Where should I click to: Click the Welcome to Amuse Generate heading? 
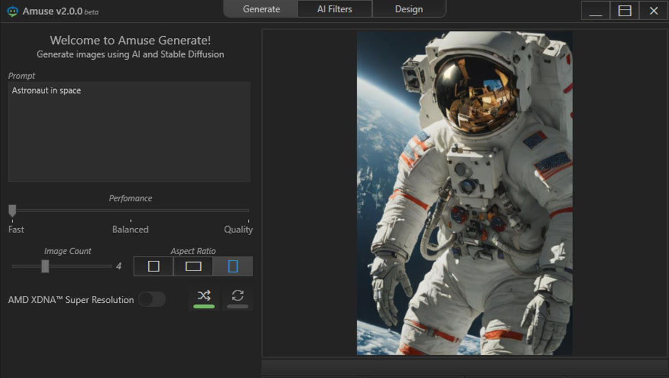pyautogui.click(x=130, y=40)
